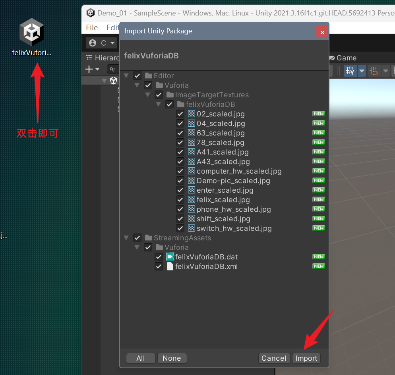Open the felixVuforiaDB package icon on desktop
The width and height of the screenshot is (395, 375).
pyautogui.click(x=32, y=32)
